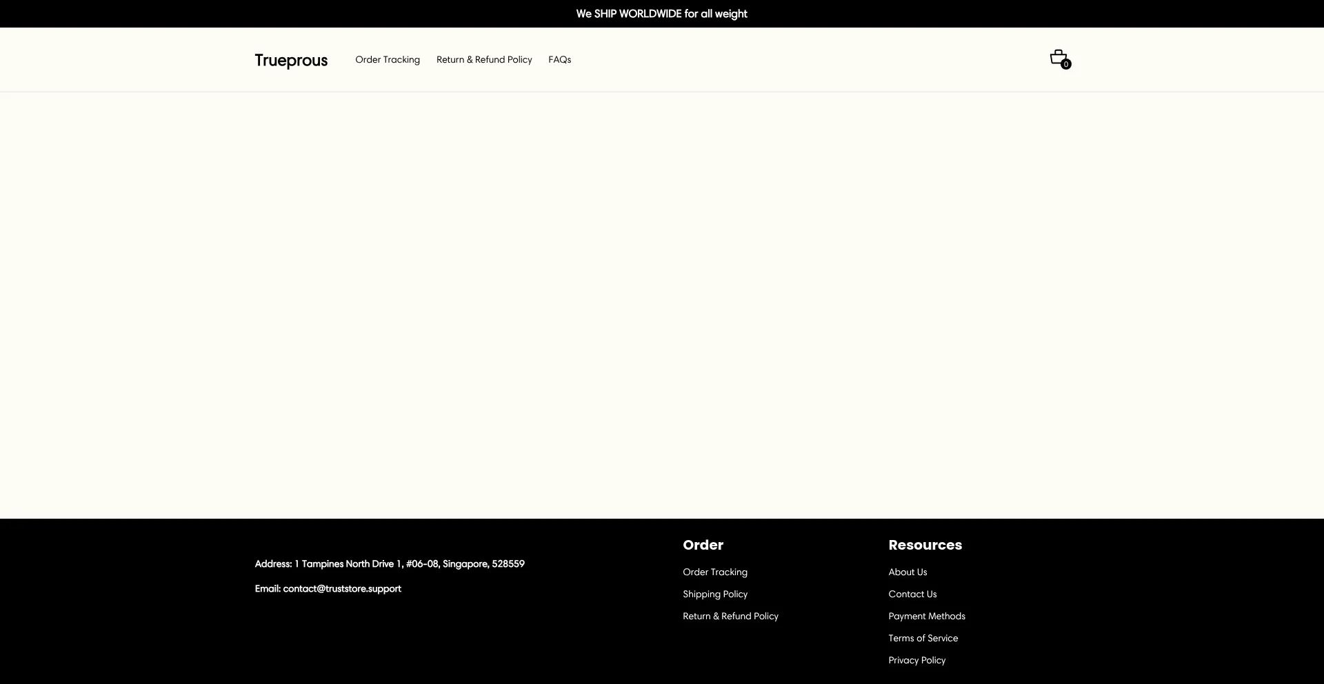Viewport: 1324px width, 684px height.
Task: View Payment Methods page
Action: 927,616
